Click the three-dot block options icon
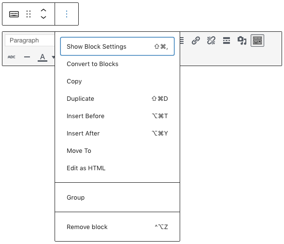284x244 pixels. pos(67,14)
